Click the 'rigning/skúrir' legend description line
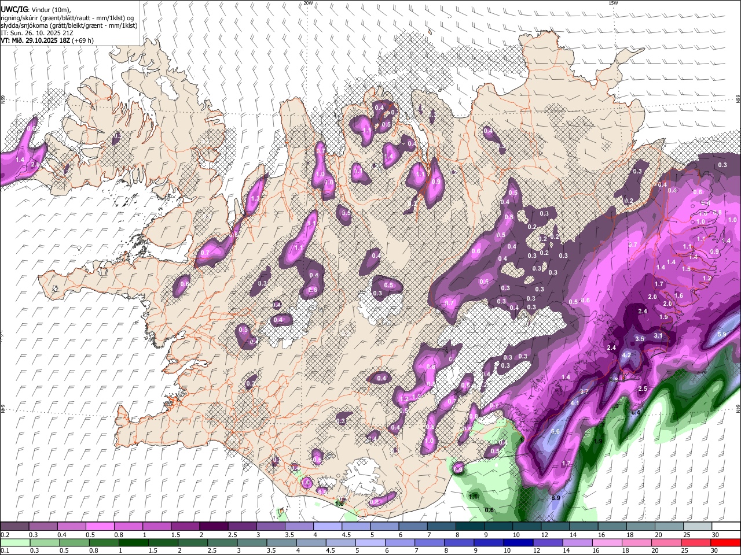 pos(67,18)
